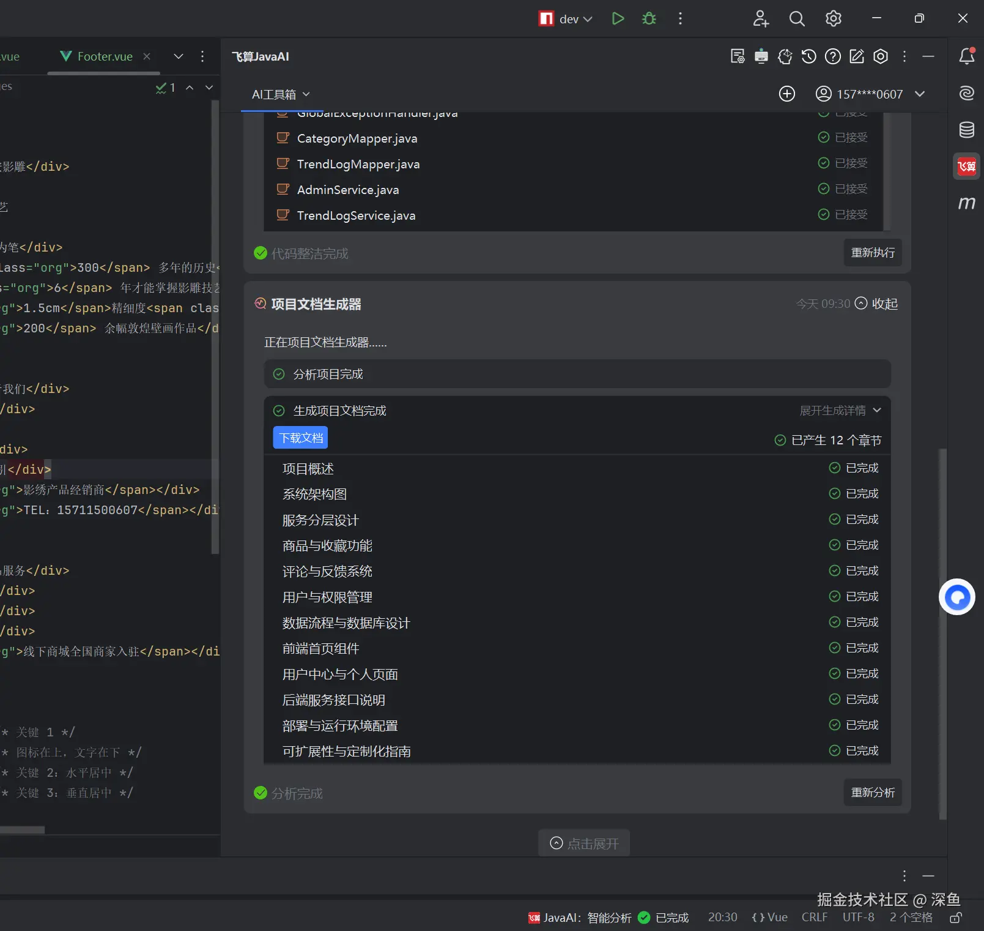984x931 pixels.
Task: Open JavaAI panel options (three dots)
Action: pyautogui.click(x=904, y=56)
